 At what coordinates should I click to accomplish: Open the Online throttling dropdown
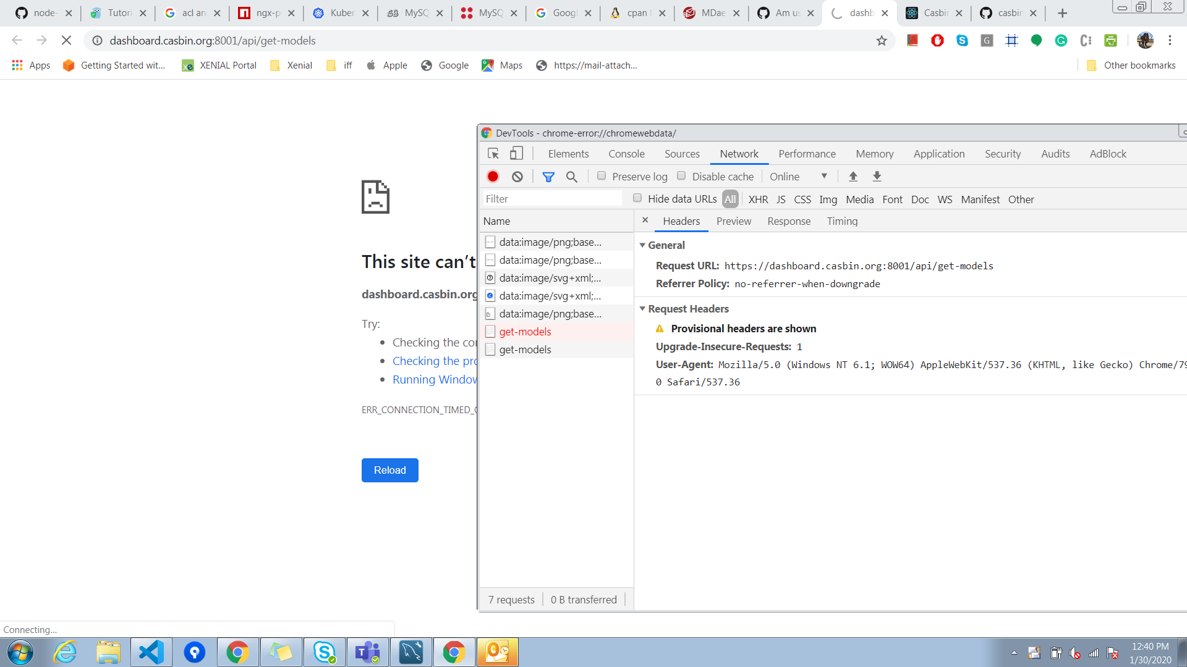(799, 176)
